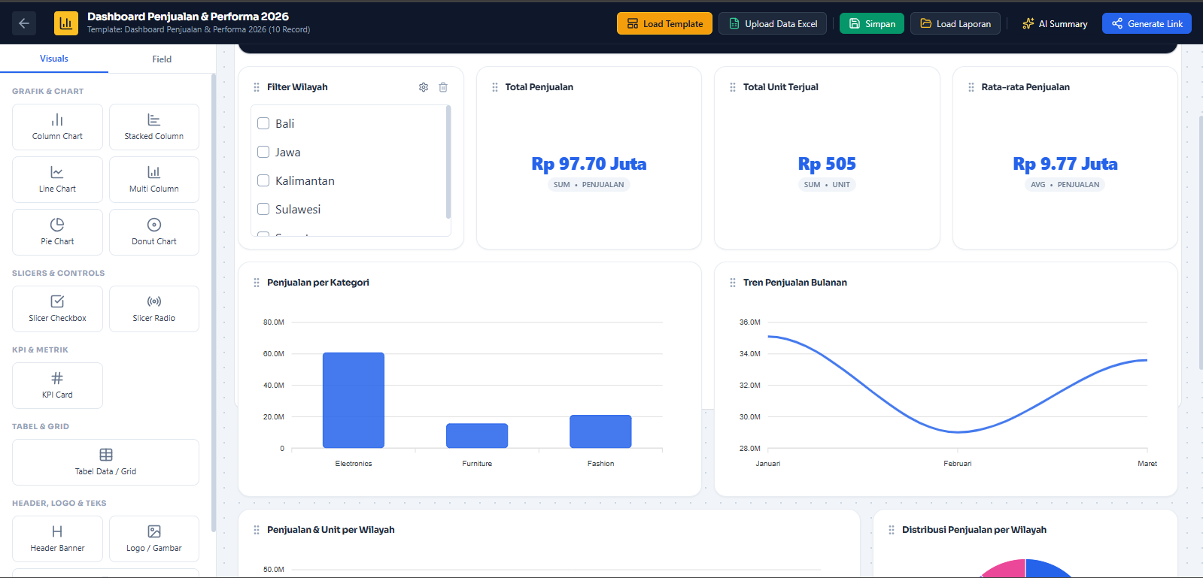1203x578 pixels.
Task: Click Distribusi Penjualan per Wilayah drag handle
Action: (x=892, y=530)
